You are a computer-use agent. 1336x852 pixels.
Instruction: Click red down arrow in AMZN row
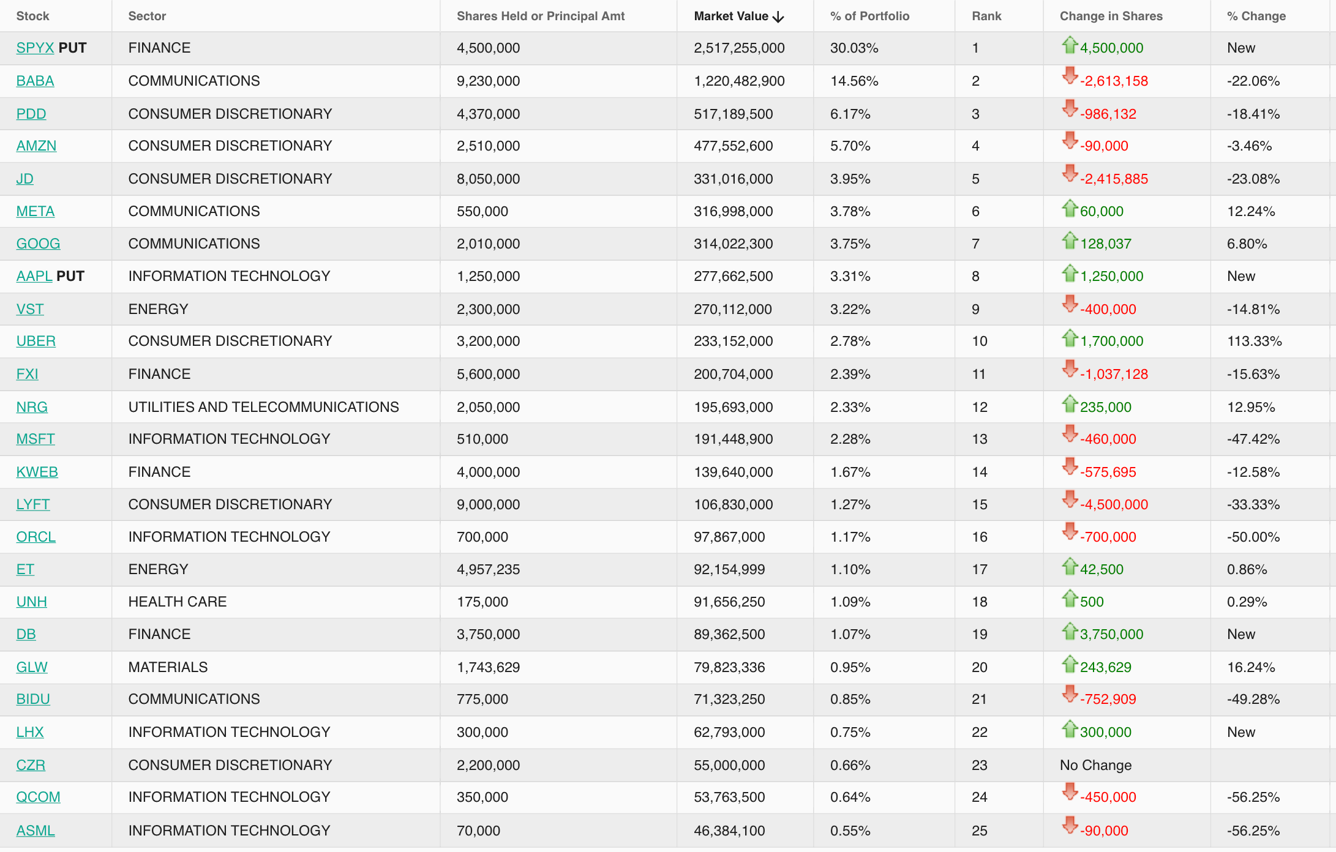click(x=1070, y=141)
